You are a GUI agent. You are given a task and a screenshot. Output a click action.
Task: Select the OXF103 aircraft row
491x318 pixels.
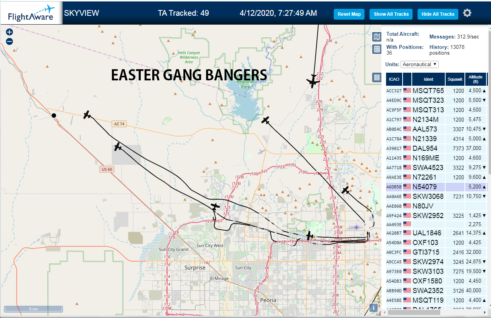click(x=436, y=242)
